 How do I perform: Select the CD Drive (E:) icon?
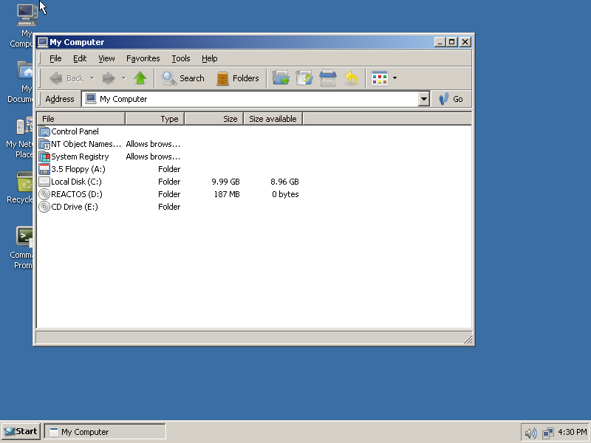44,207
